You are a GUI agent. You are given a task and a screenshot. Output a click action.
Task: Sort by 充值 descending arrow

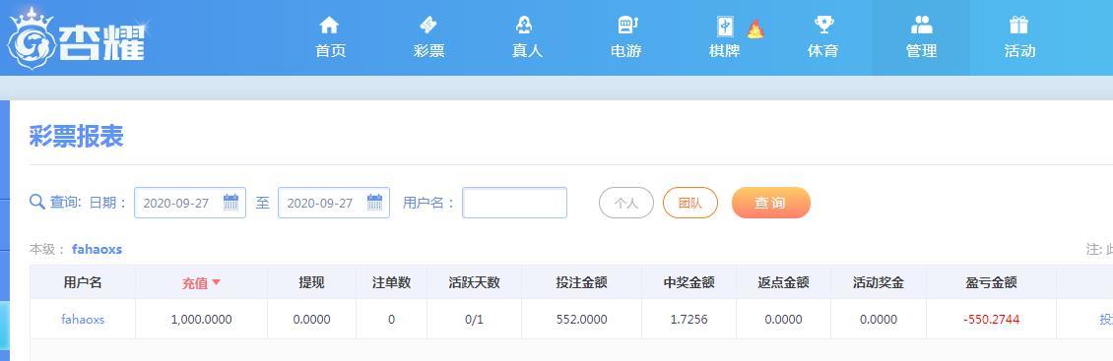(217, 282)
